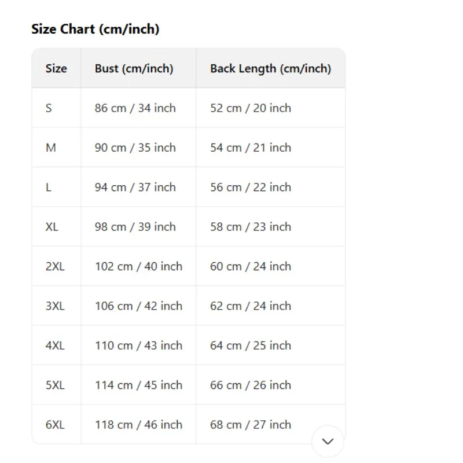Click the Size column header
This screenshot has width=463, height=463.
[56, 68]
